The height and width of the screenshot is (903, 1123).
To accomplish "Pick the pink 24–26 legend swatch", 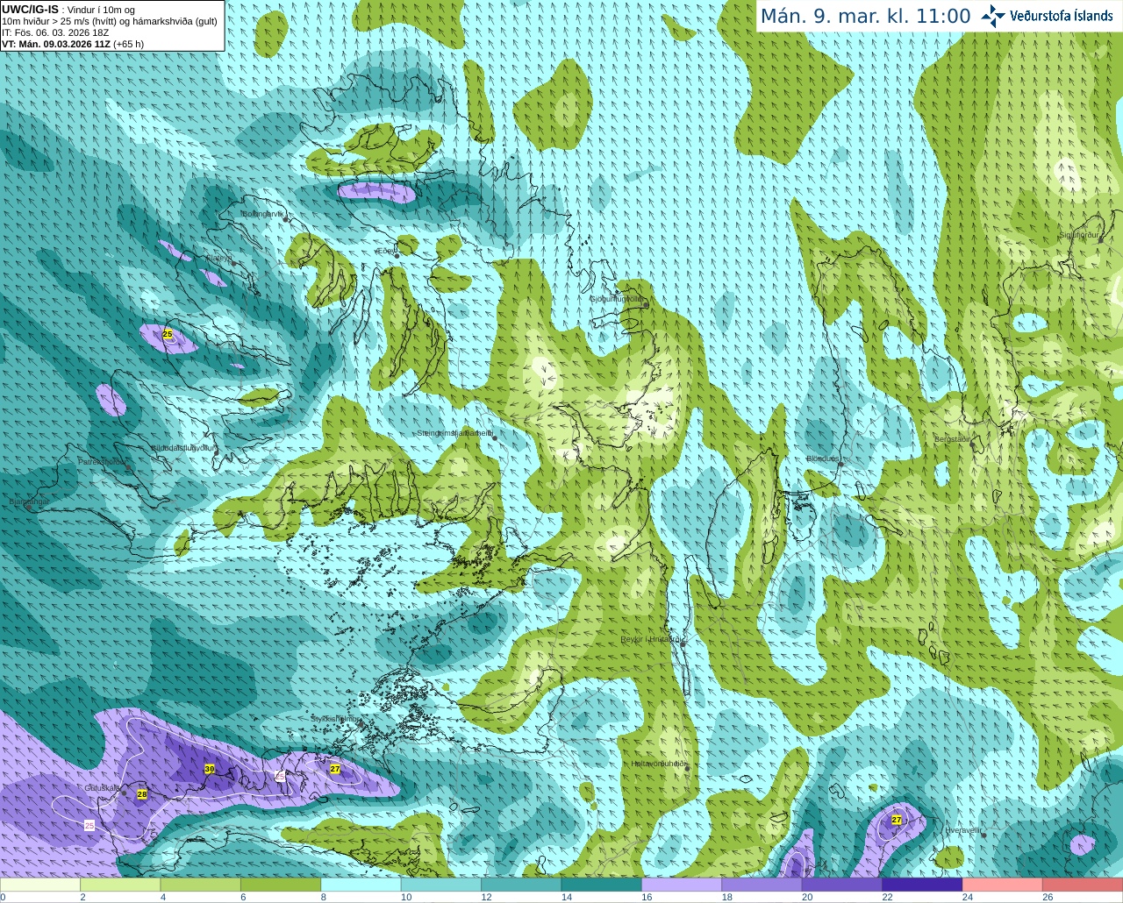I will (x=1003, y=885).
